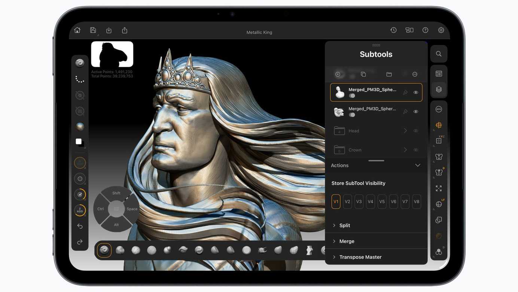Screen dimensions: 518x292
Task: Open the white color swatch
Action: [79, 142]
